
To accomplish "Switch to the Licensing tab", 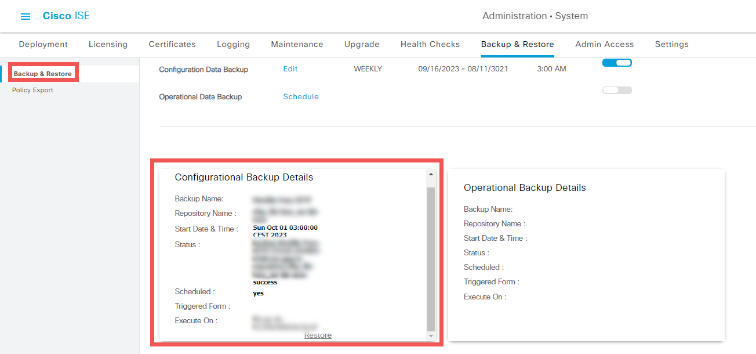I will coord(108,44).
